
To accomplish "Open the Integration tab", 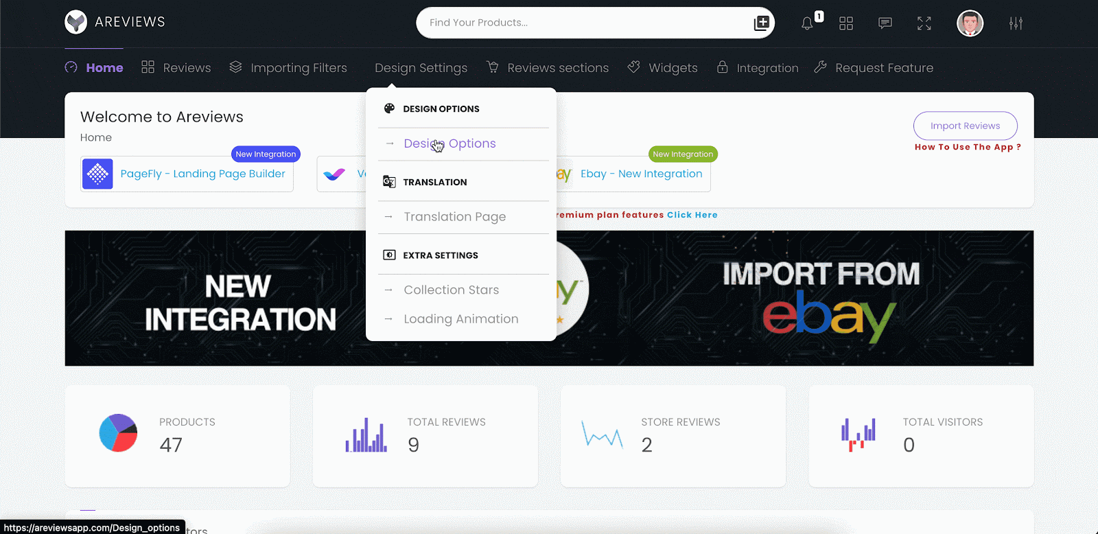I will [767, 68].
